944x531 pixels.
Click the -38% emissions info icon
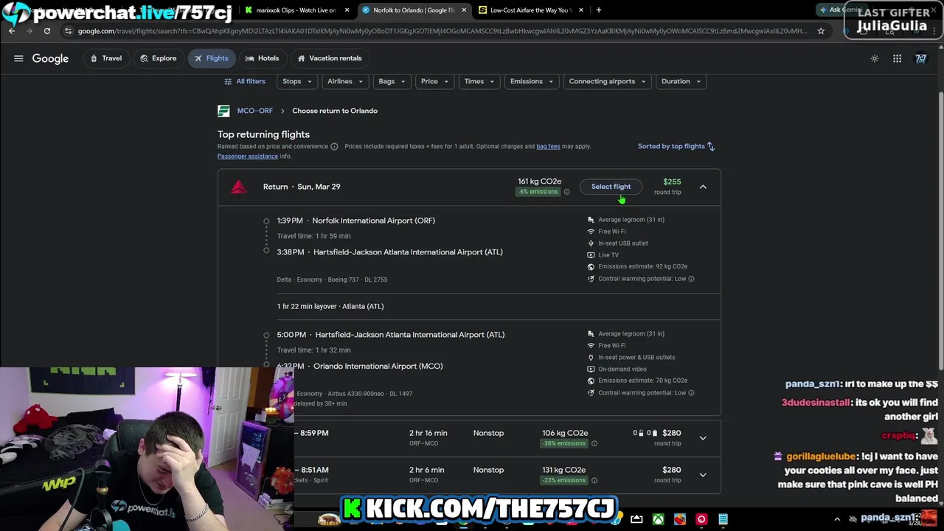coord(594,443)
